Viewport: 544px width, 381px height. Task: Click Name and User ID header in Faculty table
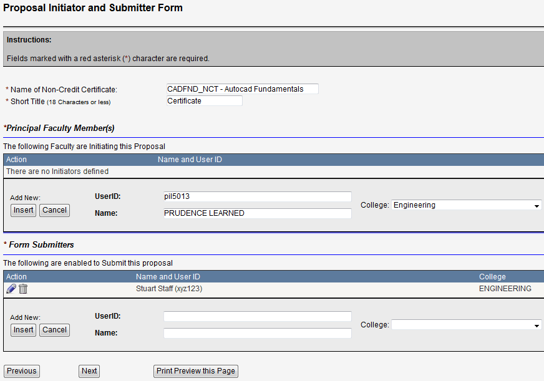[190, 160]
